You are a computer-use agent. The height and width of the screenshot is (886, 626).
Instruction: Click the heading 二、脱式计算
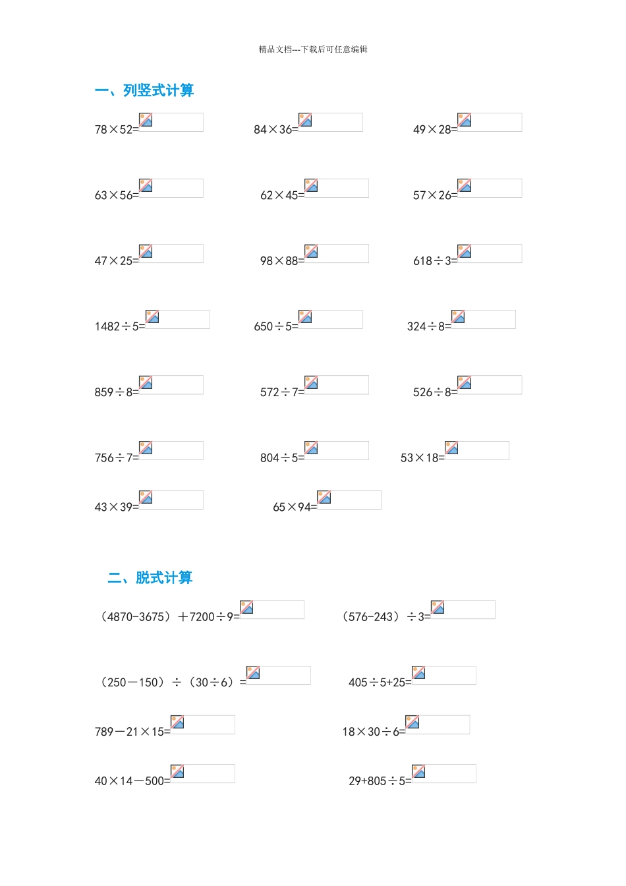pyautogui.click(x=150, y=578)
